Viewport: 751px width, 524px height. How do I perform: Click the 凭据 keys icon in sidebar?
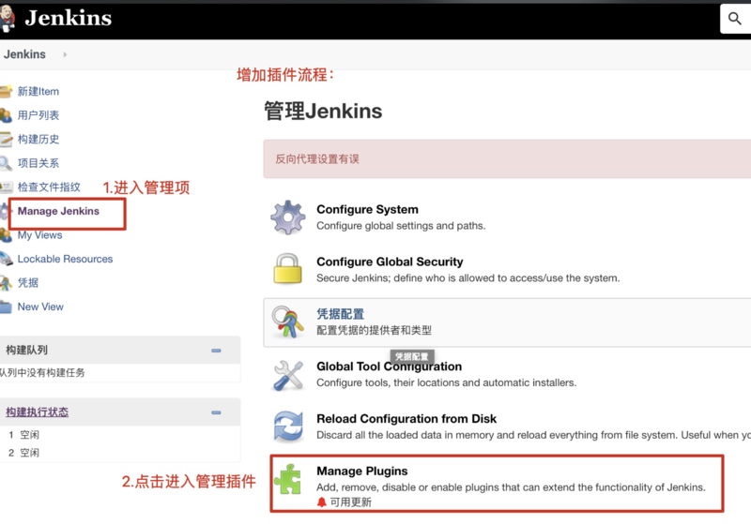pyautogui.click(x=6, y=283)
